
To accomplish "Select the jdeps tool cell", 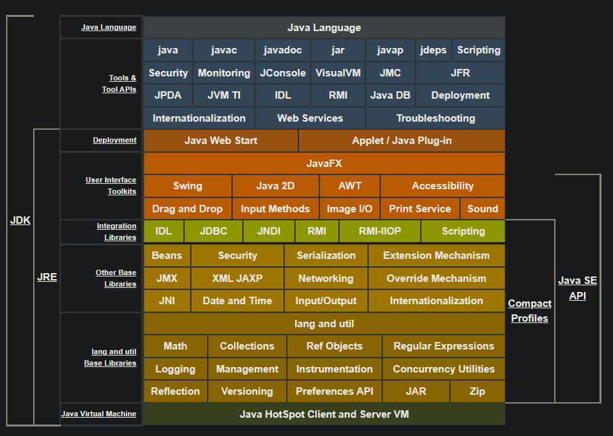I will 433,50.
